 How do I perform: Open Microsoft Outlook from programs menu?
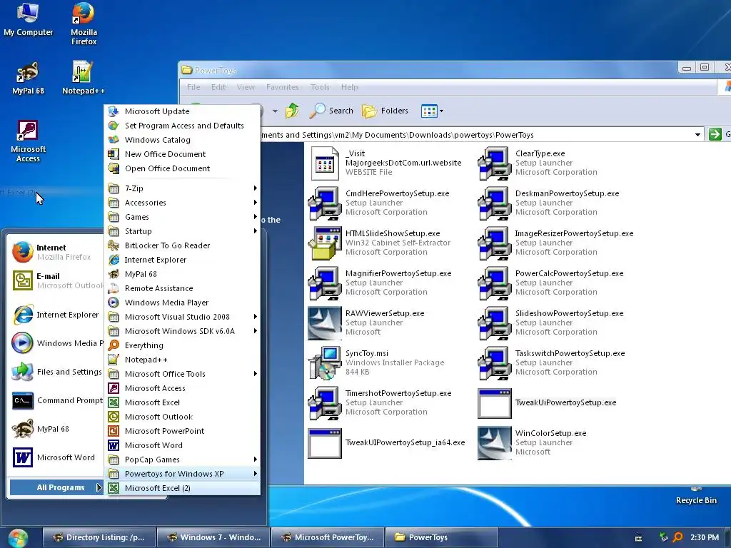(x=182, y=417)
